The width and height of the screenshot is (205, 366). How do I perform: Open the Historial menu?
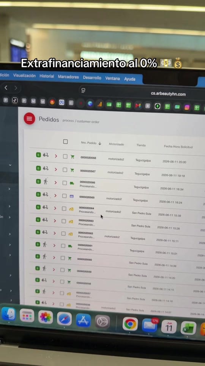tap(47, 76)
